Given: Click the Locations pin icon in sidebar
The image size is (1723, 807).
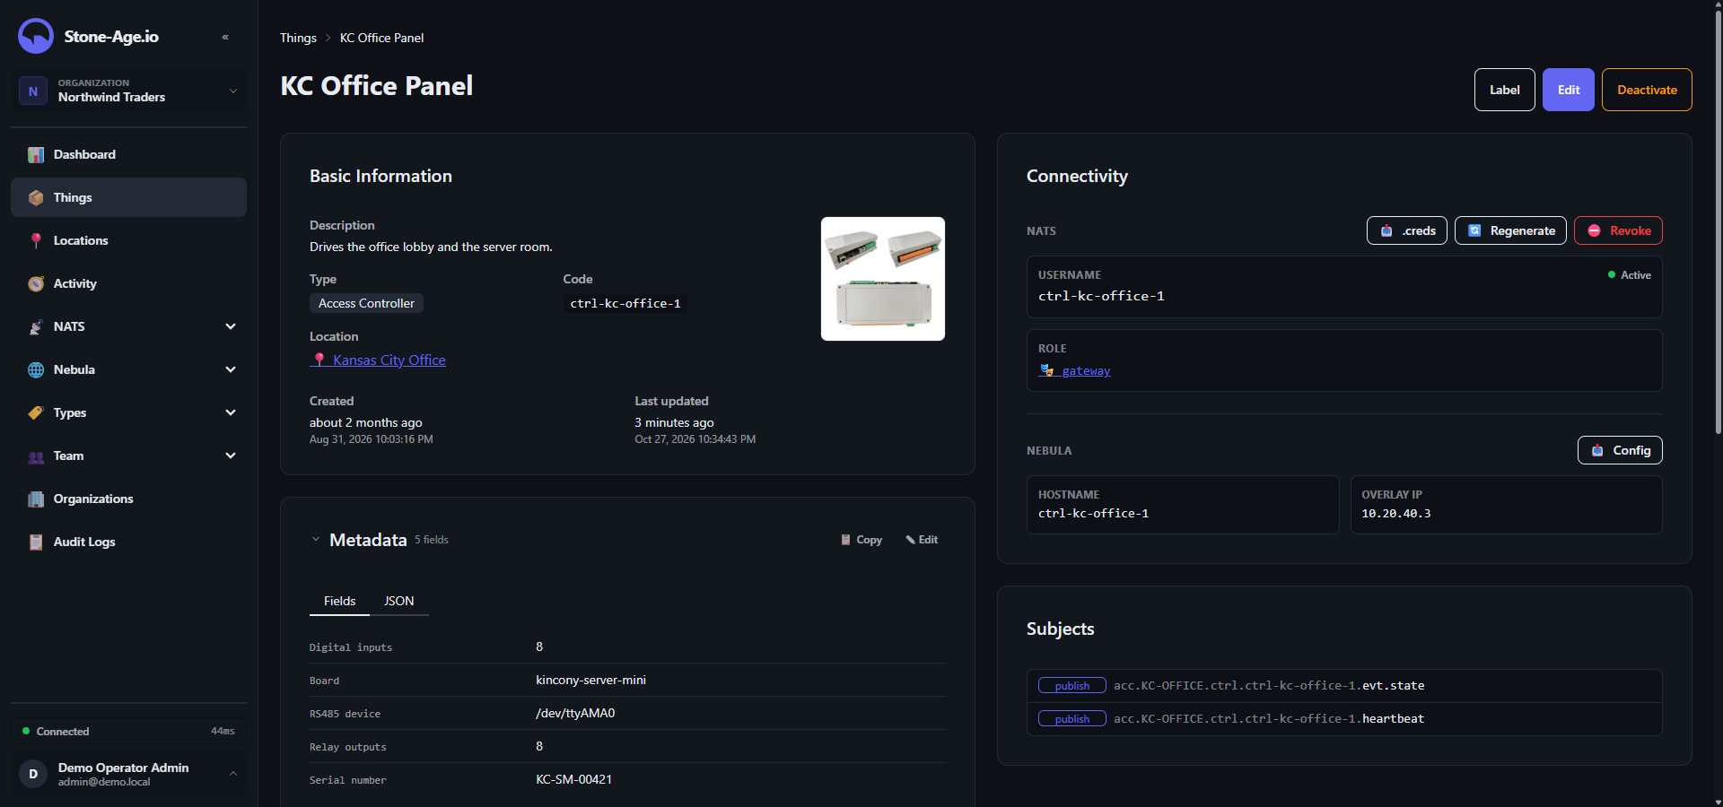Looking at the screenshot, I should (36, 241).
